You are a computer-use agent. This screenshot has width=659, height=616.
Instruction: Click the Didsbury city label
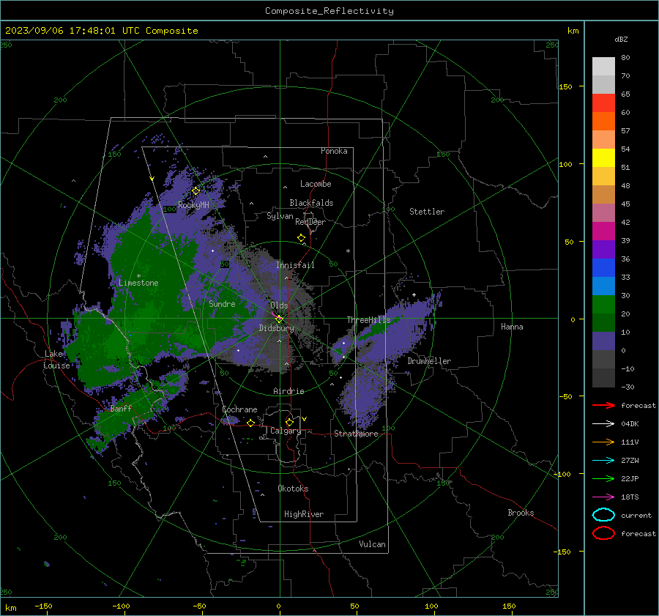(276, 328)
